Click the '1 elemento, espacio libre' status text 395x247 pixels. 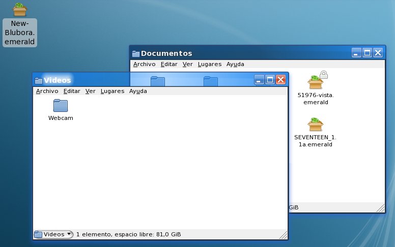(128, 234)
